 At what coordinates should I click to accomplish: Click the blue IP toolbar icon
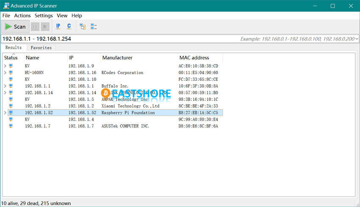58,26
